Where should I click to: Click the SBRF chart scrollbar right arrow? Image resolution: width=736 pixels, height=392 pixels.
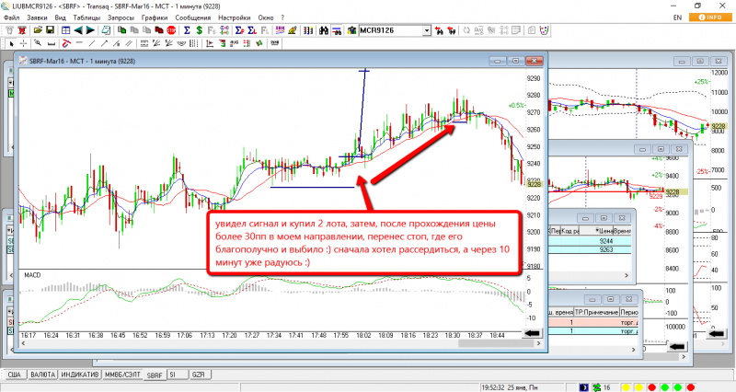(x=539, y=343)
